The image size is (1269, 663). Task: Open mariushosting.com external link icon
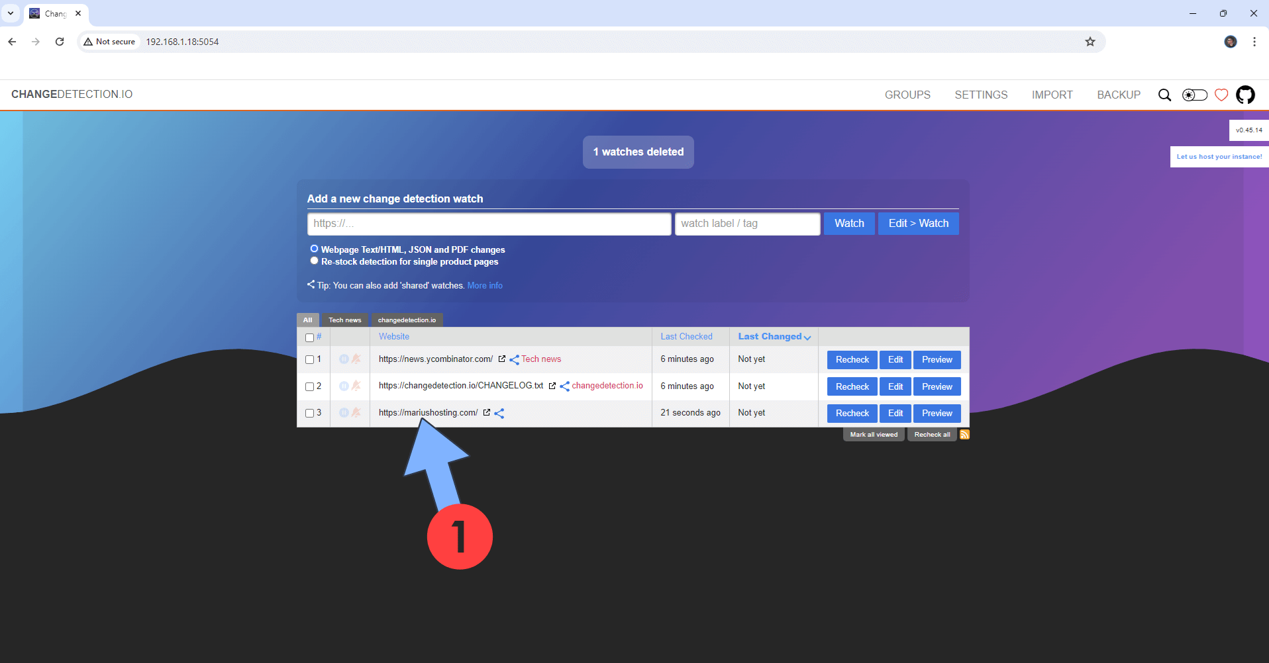pos(487,413)
